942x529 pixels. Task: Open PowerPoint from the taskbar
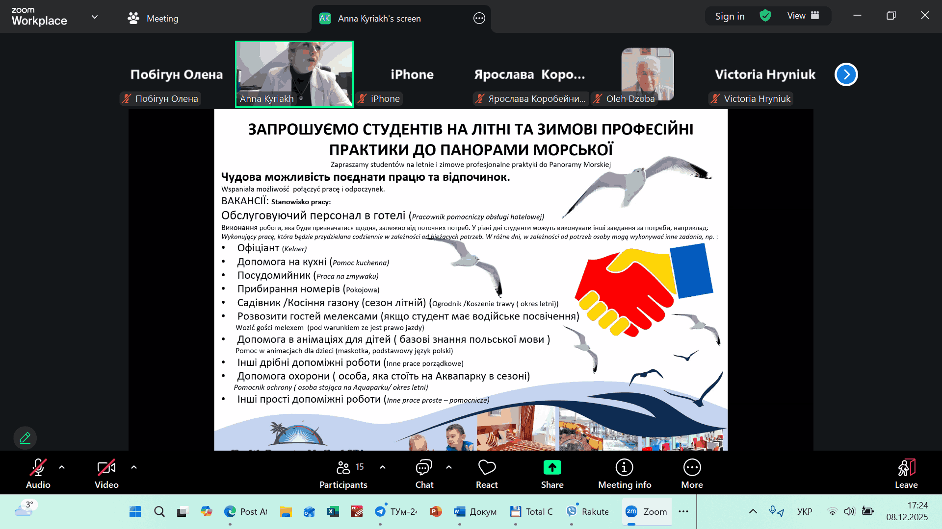pyautogui.click(x=436, y=511)
